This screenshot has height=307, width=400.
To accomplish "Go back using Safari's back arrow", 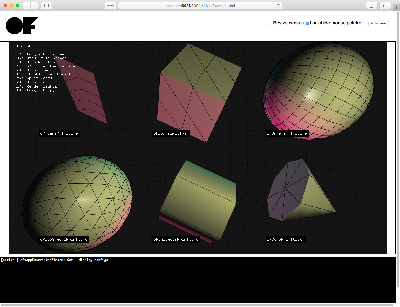I will [27, 6].
